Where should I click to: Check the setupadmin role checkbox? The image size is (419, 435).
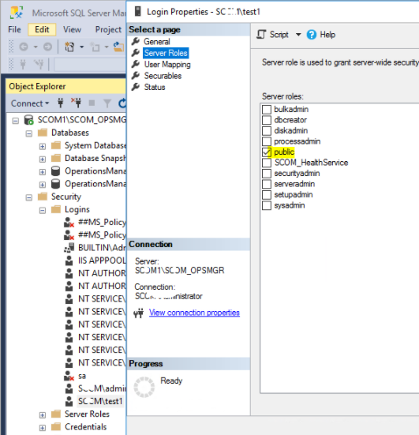(267, 195)
